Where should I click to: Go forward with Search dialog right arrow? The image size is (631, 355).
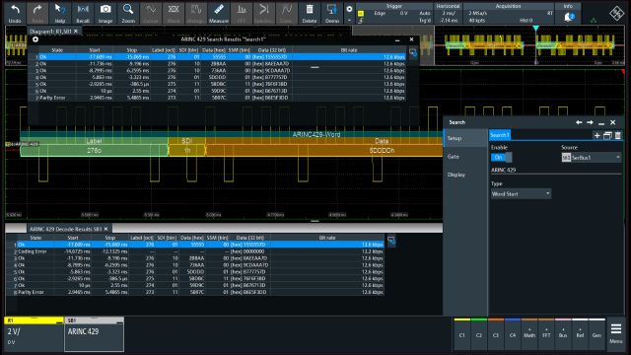click(590, 122)
